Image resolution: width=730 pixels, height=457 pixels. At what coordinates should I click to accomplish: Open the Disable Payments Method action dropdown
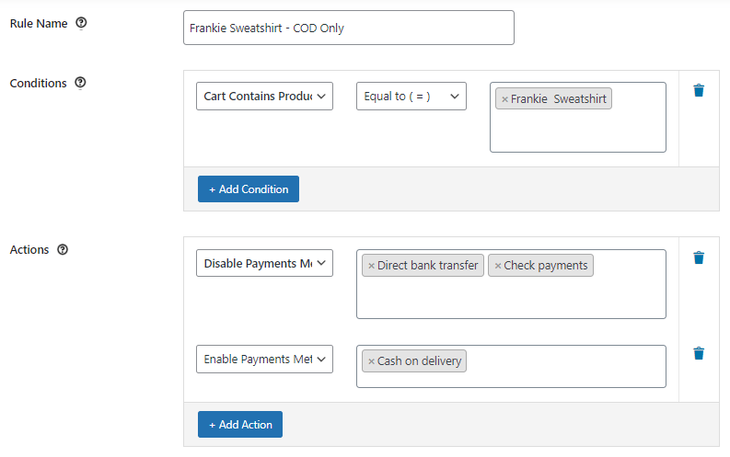(x=264, y=264)
